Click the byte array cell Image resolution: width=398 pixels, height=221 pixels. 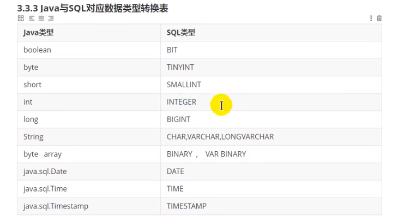[x=89, y=154]
